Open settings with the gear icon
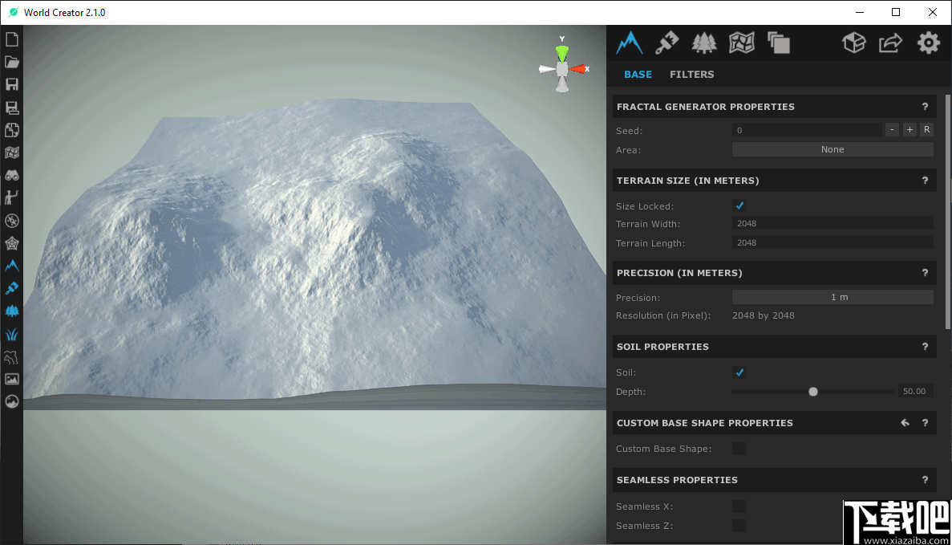This screenshot has height=545, width=952. click(928, 42)
